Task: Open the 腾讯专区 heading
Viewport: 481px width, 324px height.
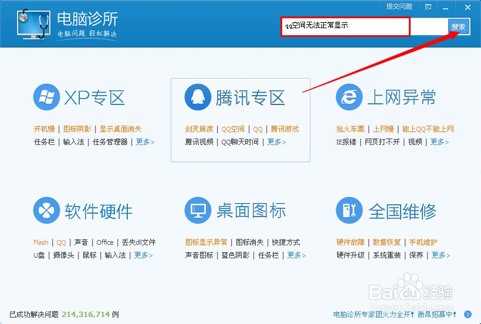Action: click(x=250, y=97)
